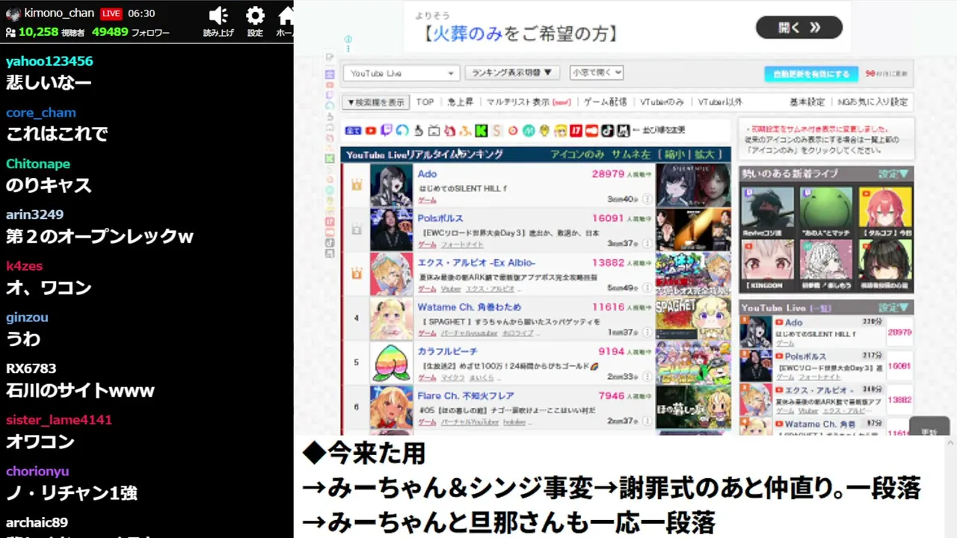This screenshot has height=538, width=957.
Task: Filter ranking by niconico TV icon
Action: point(434,131)
